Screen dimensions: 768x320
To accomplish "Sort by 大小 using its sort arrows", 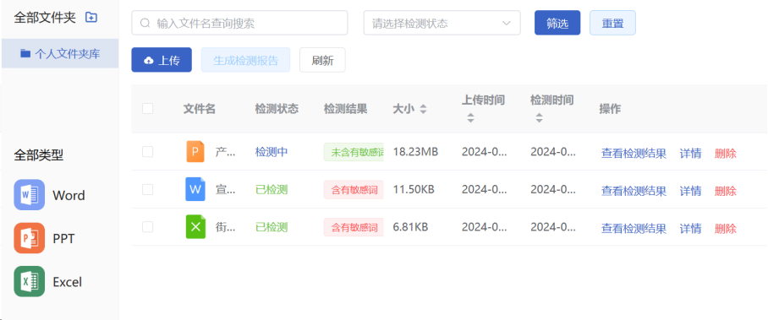I will [x=423, y=109].
